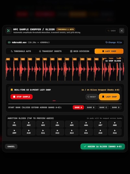Image resolution: width=130 pixels, height=174 pixels.
Task: Audition slice pad A01
Action: click(14, 124)
